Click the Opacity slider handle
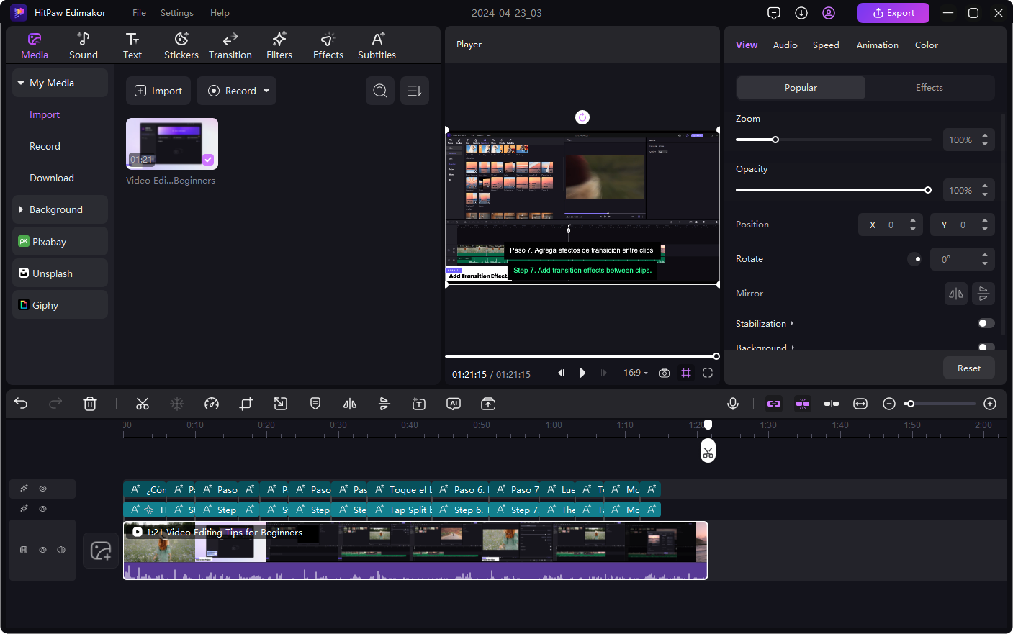The height and width of the screenshot is (634, 1013). point(928,190)
